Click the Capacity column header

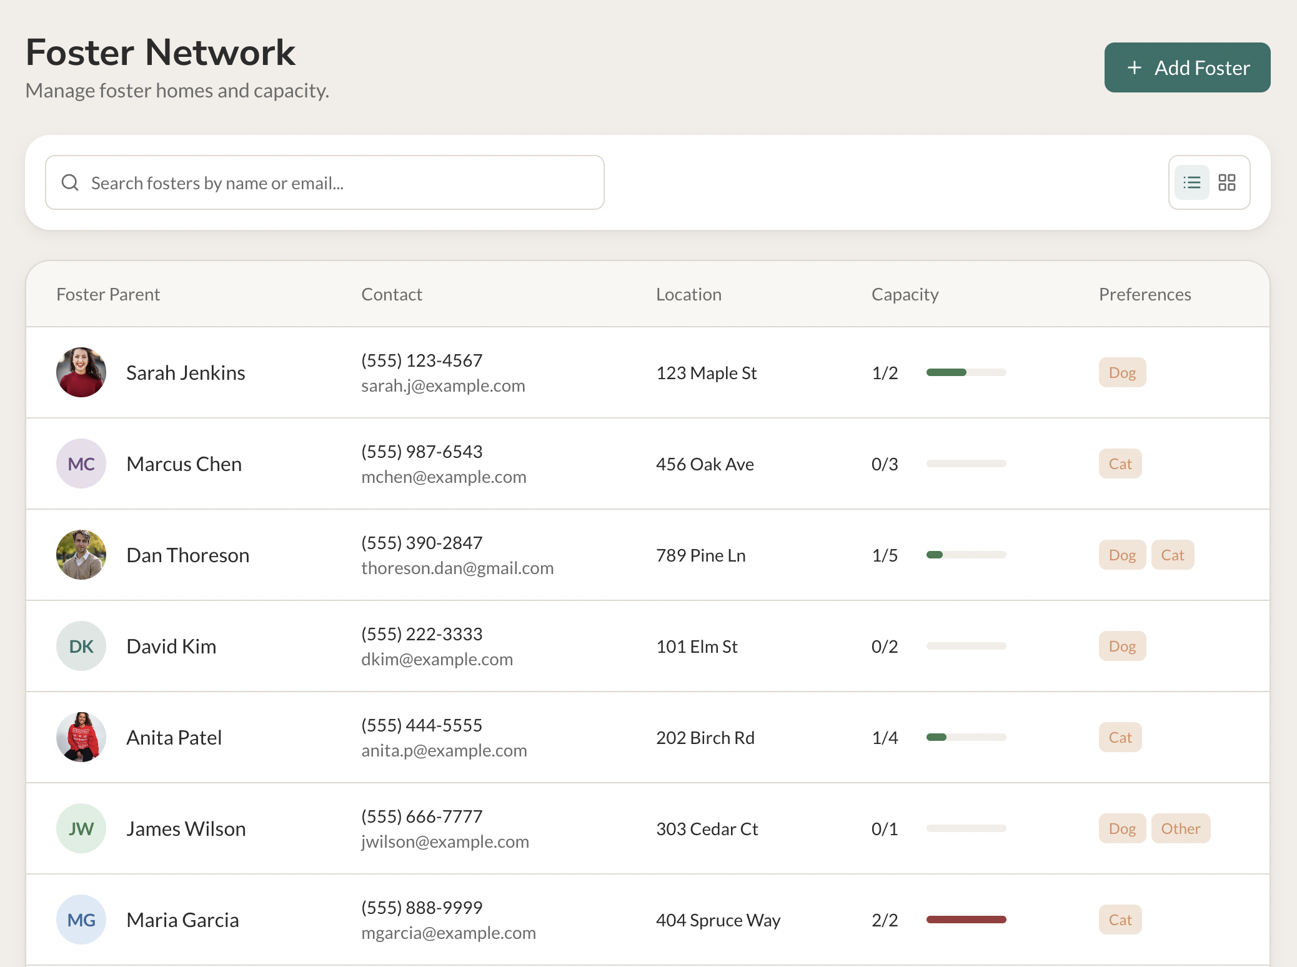[x=905, y=294]
